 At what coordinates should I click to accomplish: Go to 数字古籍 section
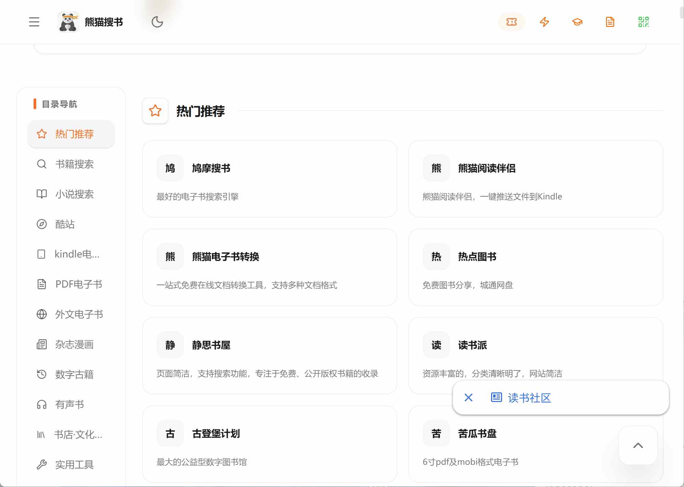71,374
